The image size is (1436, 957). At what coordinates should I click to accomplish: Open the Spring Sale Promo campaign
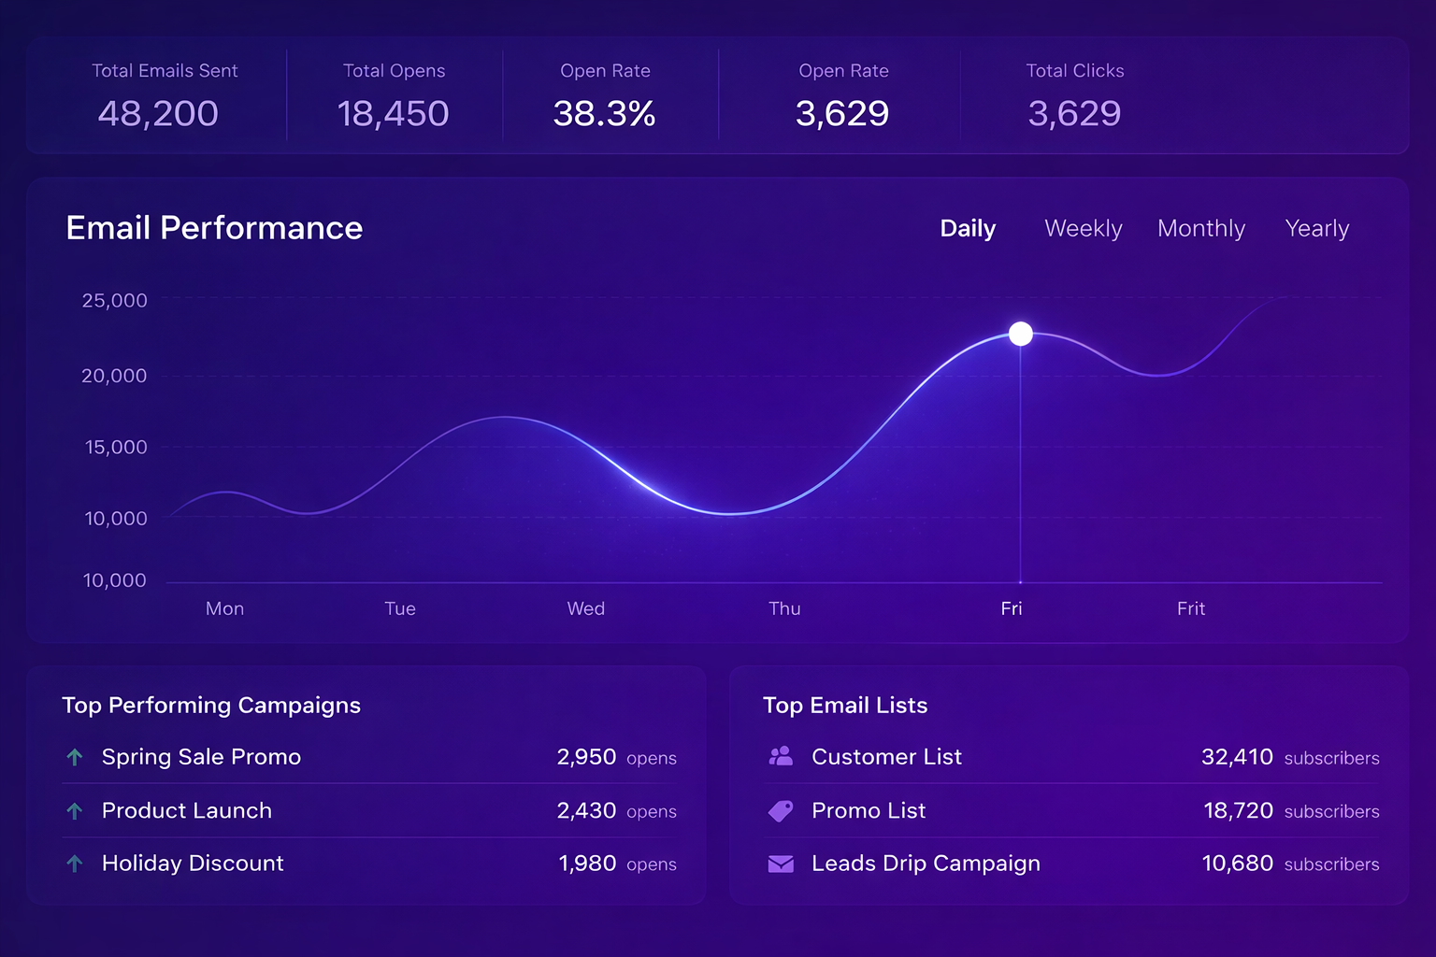[x=201, y=757]
